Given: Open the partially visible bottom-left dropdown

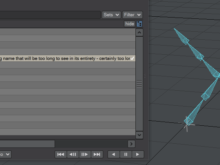Looking at the screenshot, I should coord(5,155).
